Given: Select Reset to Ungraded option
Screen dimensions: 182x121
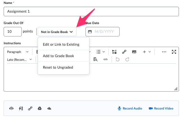Looking at the screenshot, I should coord(58,67).
